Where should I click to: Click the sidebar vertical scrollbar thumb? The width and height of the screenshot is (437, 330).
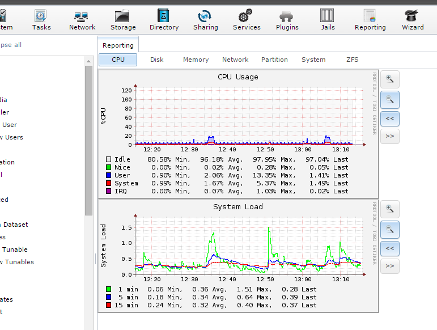88,141
